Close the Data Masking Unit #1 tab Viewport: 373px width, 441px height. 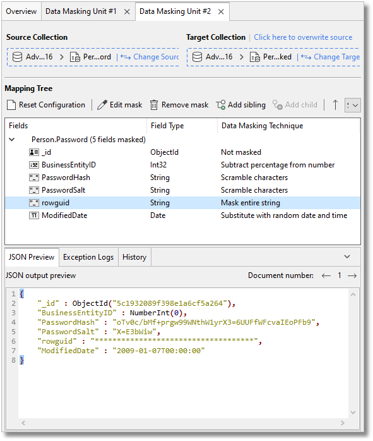(127, 12)
